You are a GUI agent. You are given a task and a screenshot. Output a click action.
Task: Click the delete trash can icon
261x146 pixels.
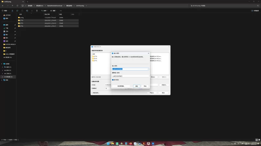point(37,11)
